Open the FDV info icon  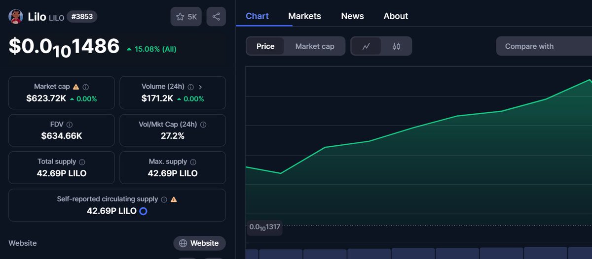[70, 125]
